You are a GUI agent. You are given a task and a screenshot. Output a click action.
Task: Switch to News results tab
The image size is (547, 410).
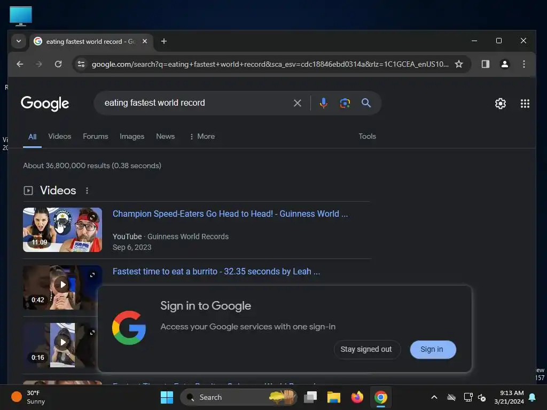click(x=166, y=136)
